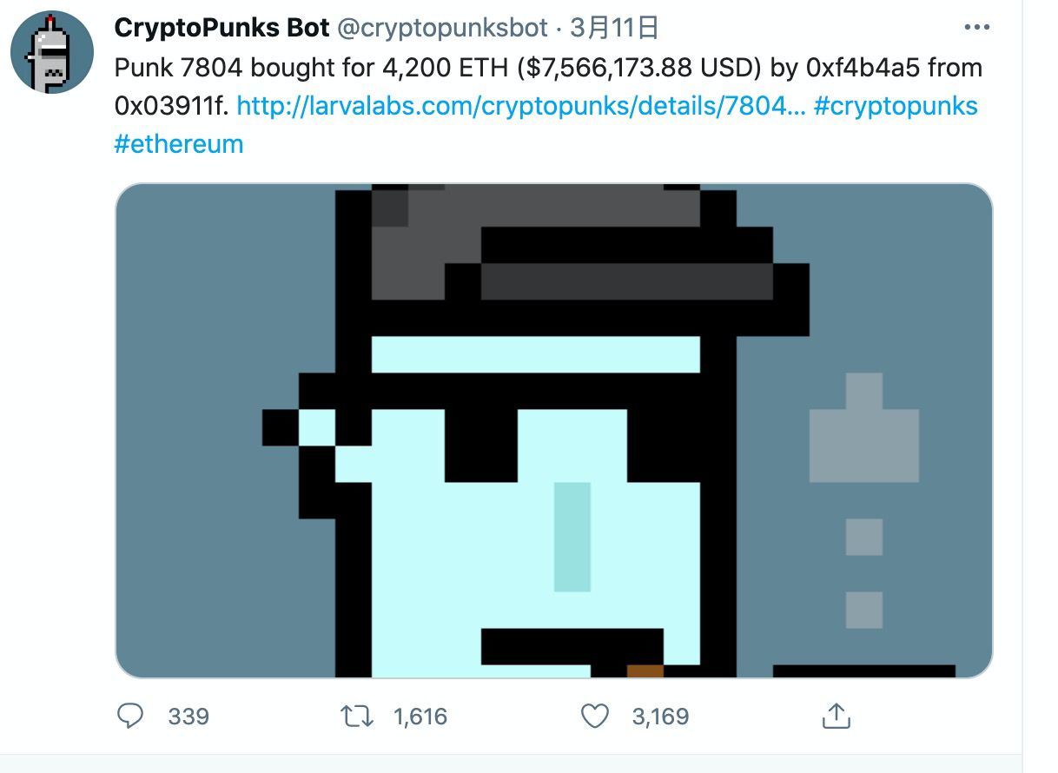1058x773 pixels.
Task: Open the share tweet upload icon
Action: pyautogui.click(x=836, y=716)
